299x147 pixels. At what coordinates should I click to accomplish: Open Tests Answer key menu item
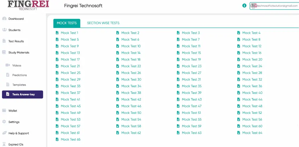tap(23, 94)
